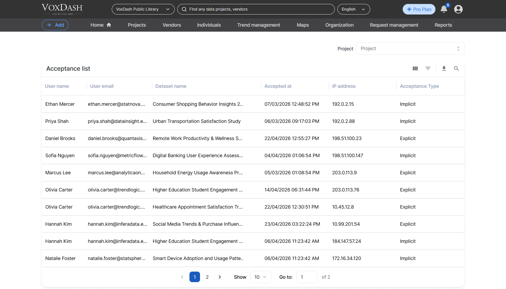The height and width of the screenshot is (289, 506).
Task: Expand the Project filter dropdown
Action: (x=410, y=49)
